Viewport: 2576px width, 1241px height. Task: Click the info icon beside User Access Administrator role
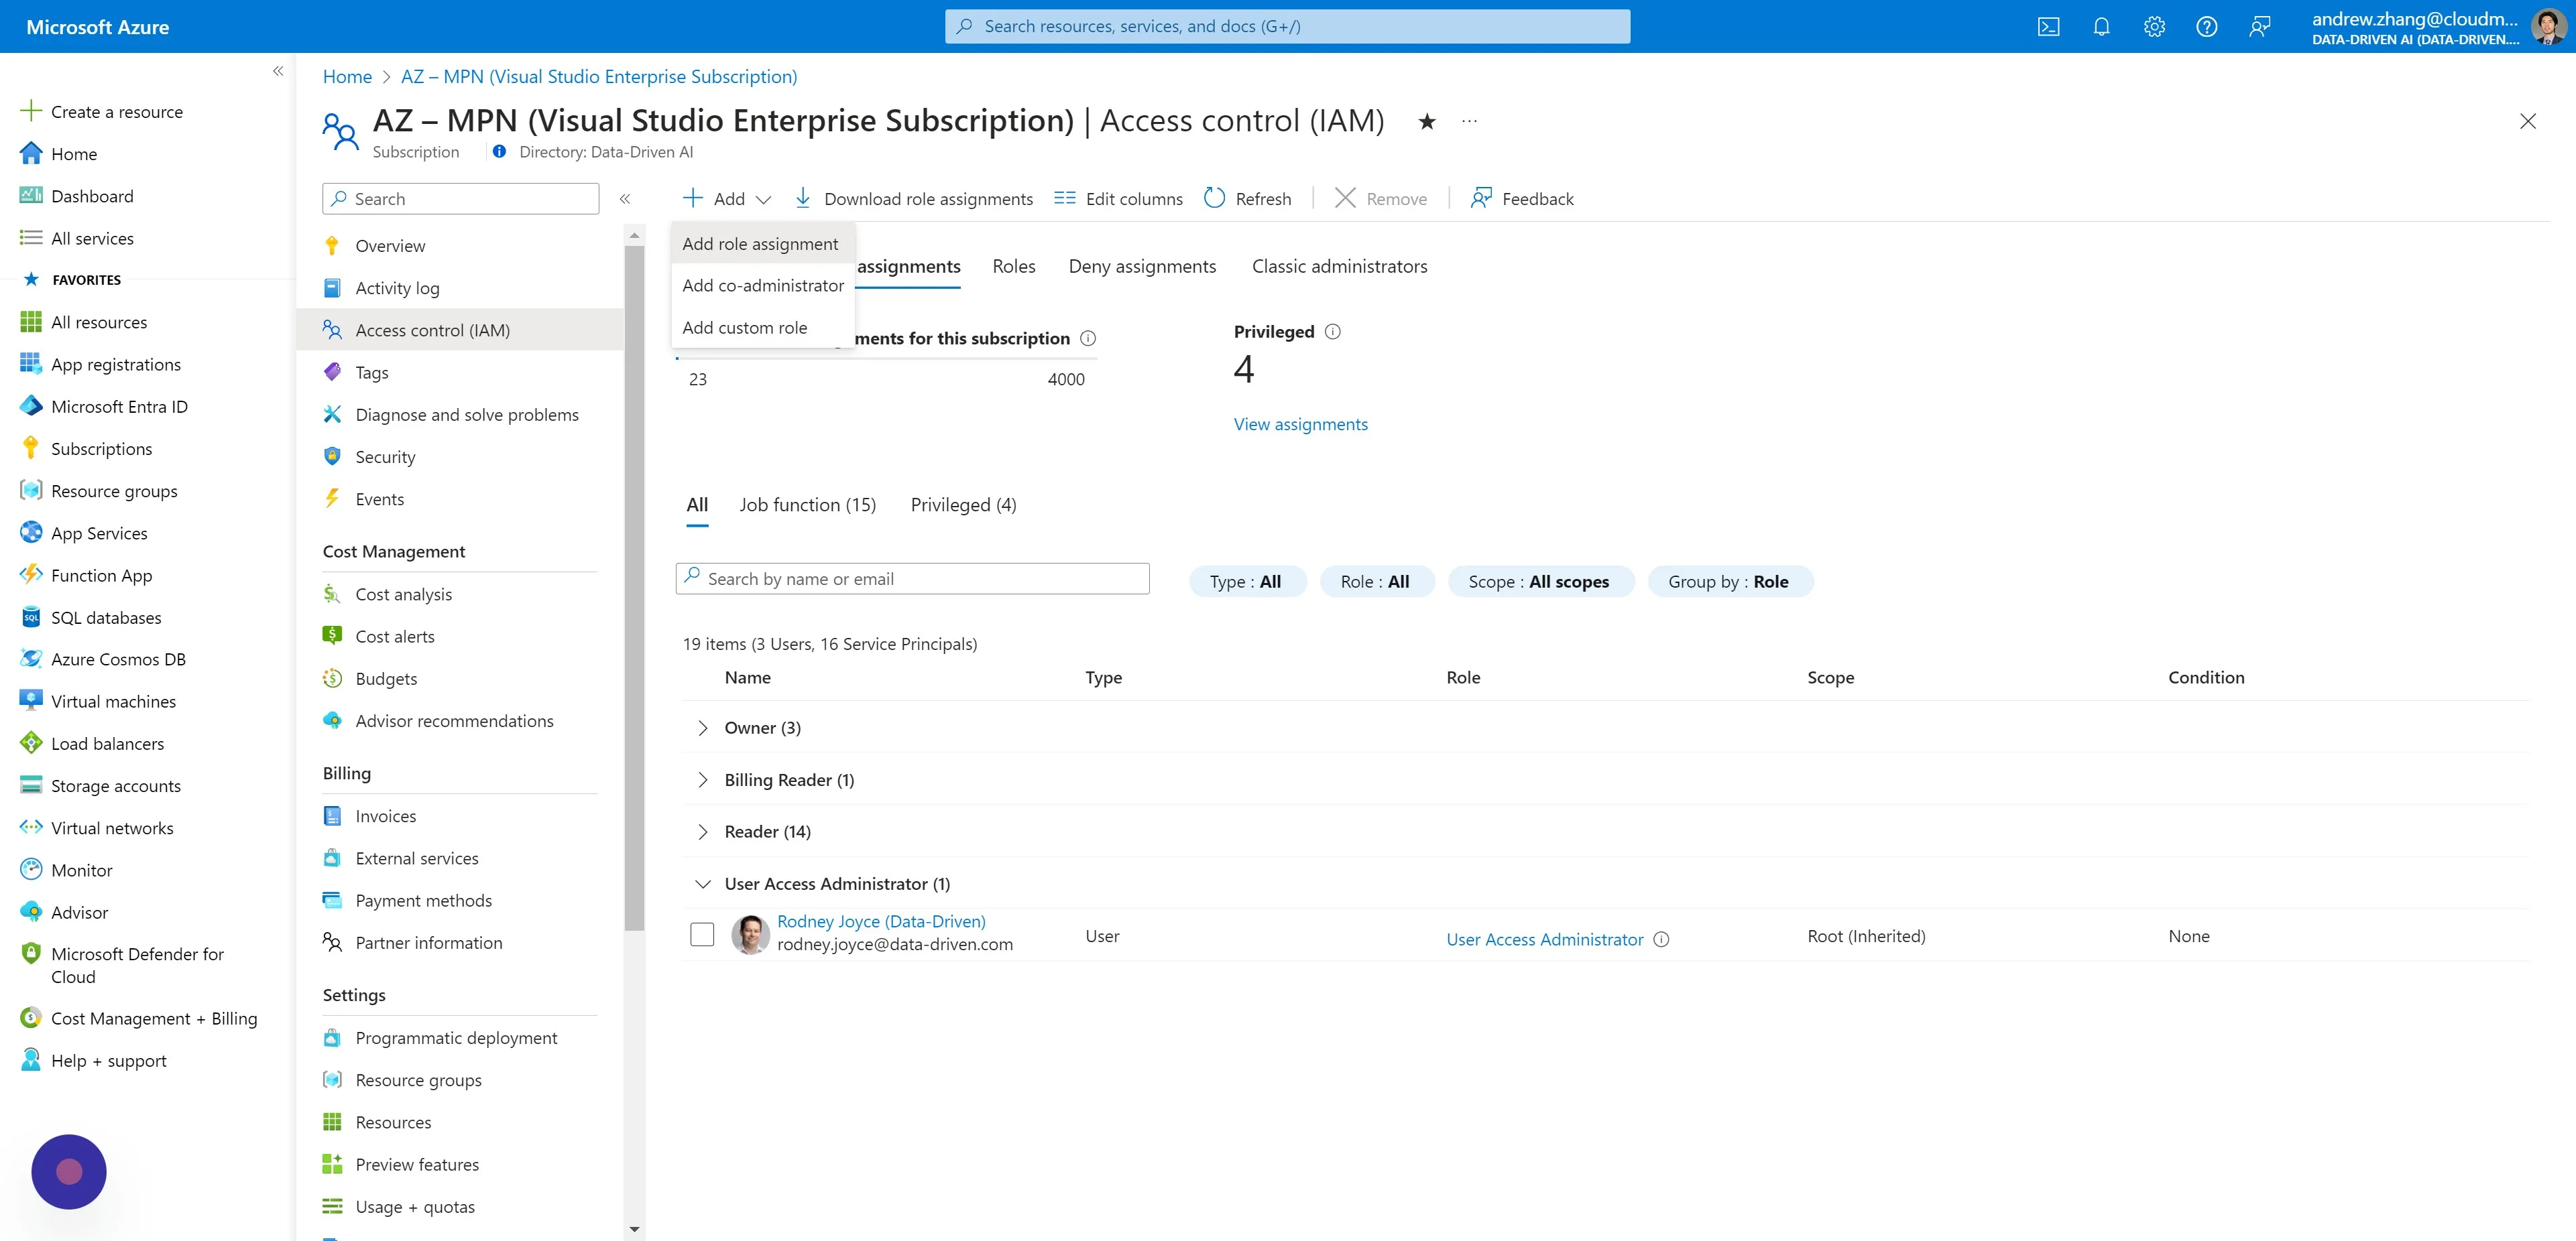[x=1661, y=939]
